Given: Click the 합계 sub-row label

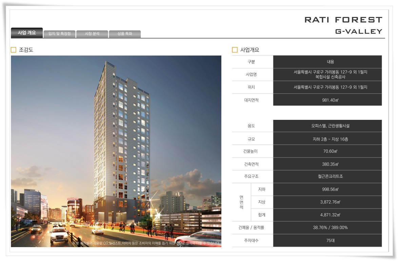Looking at the screenshot, I should pos(262,215).
